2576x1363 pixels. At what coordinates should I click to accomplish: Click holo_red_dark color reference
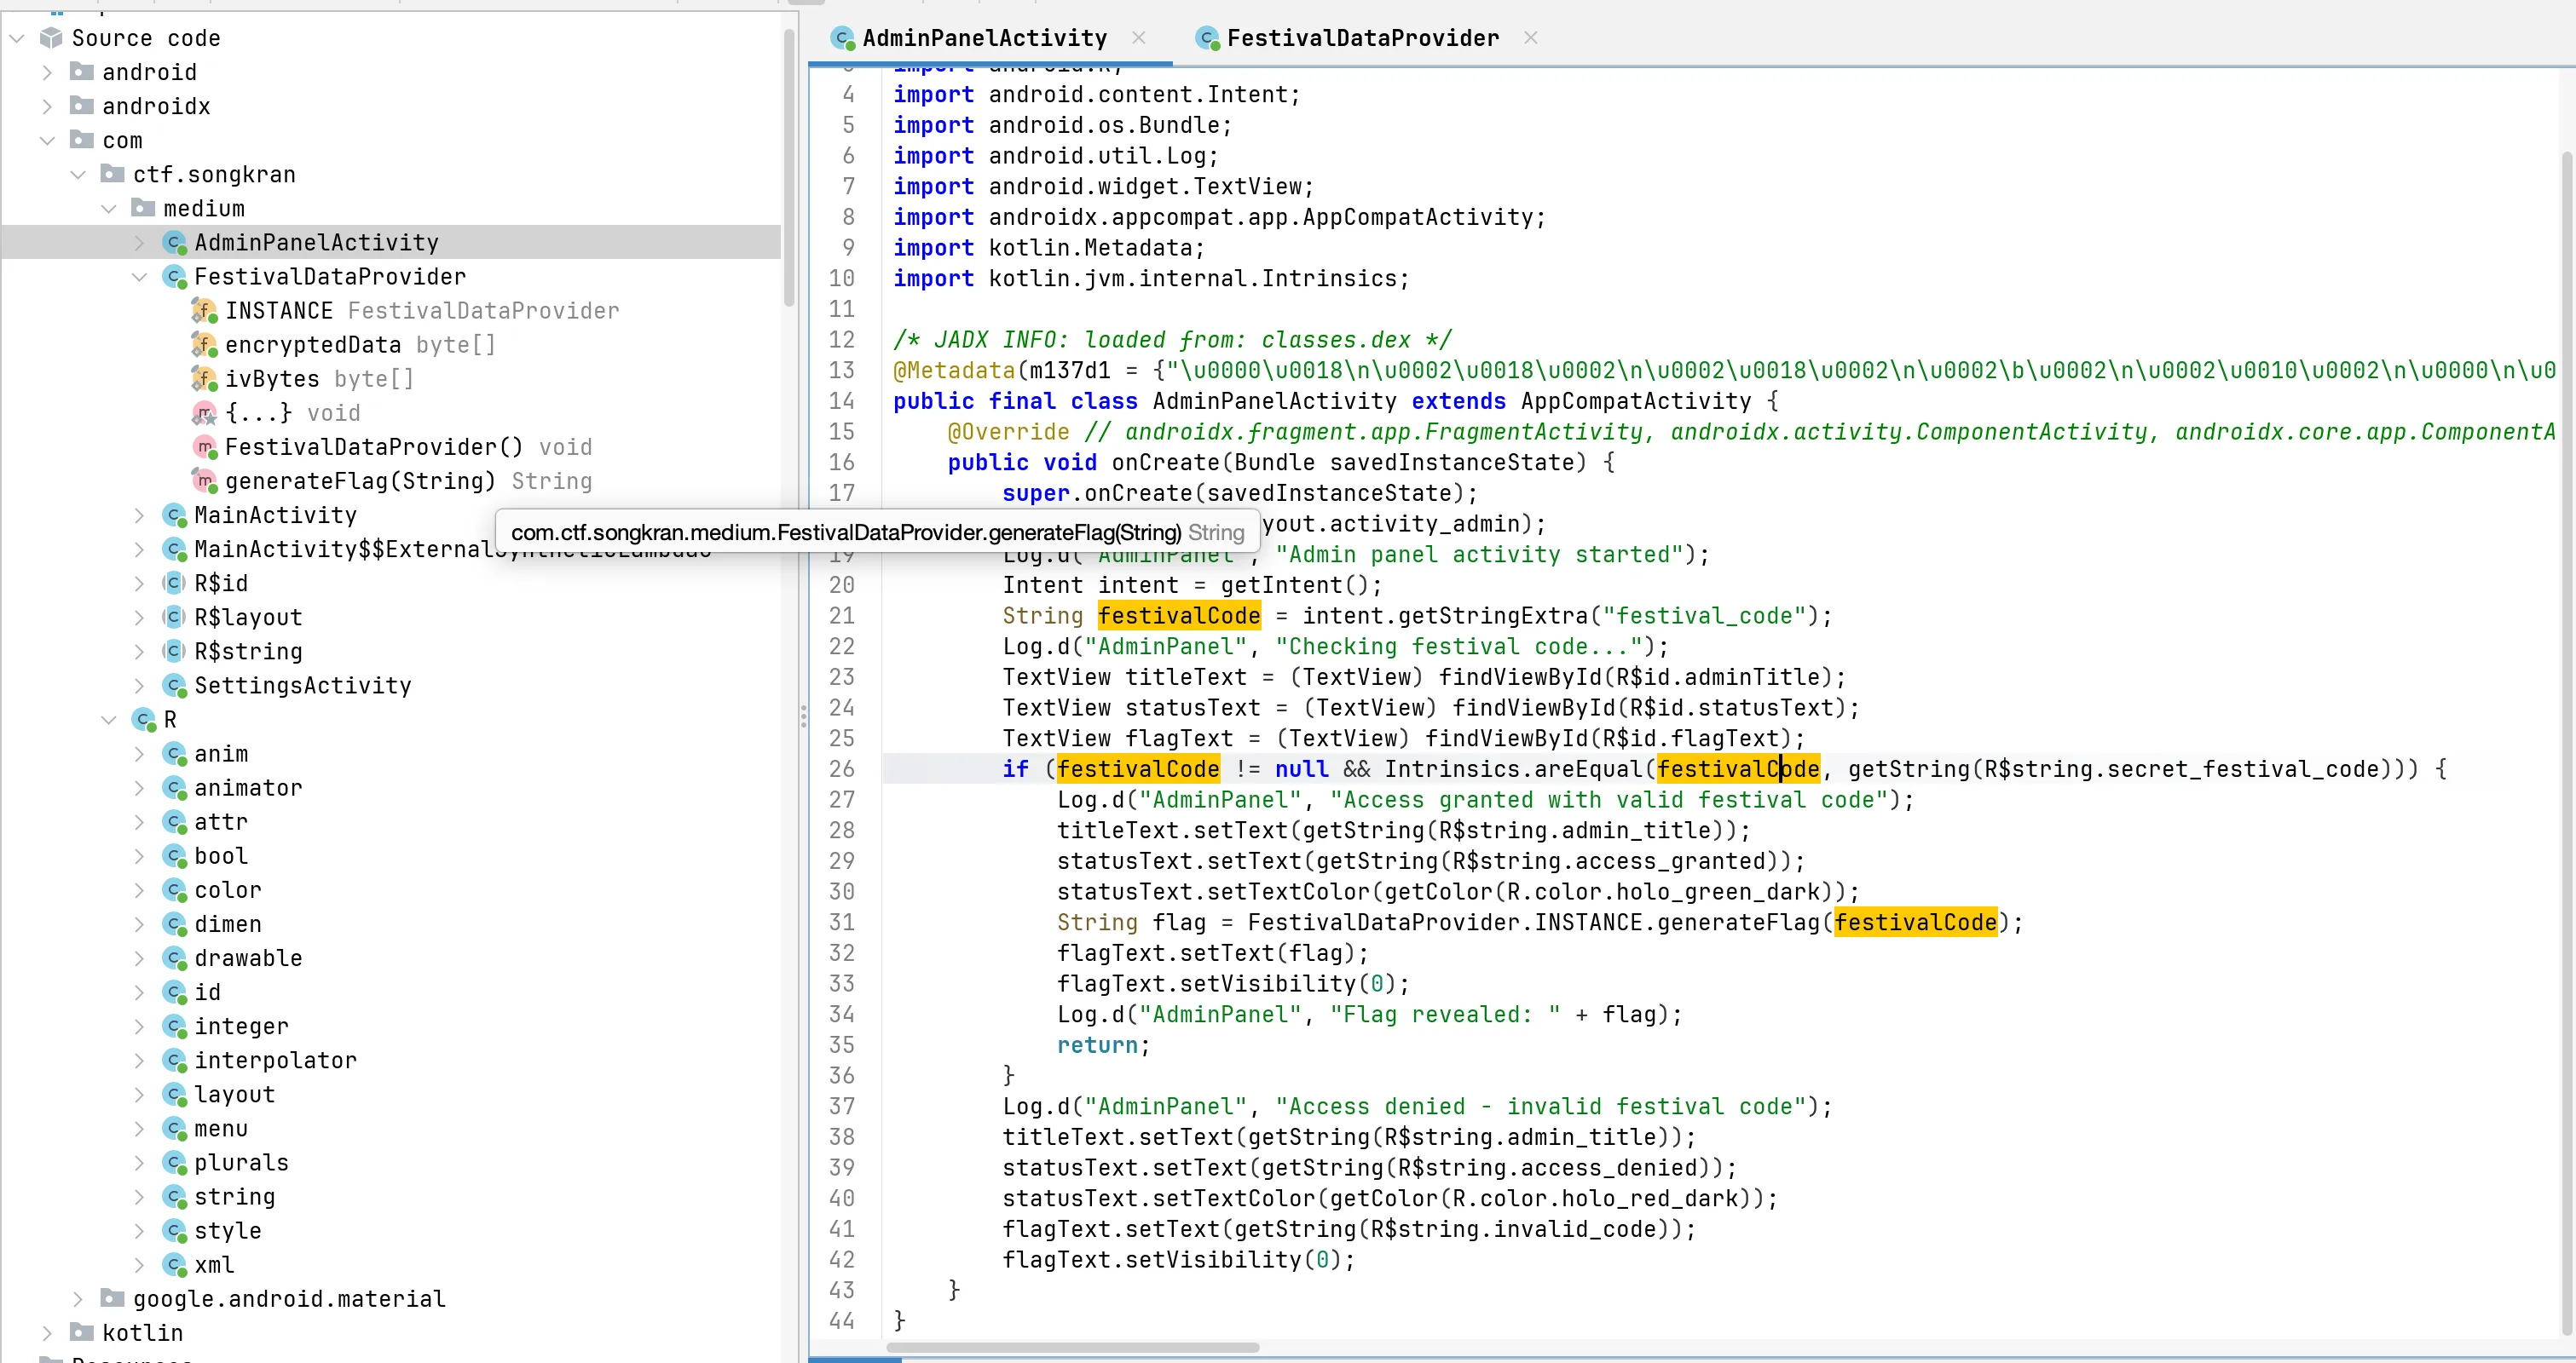pyautogui.click(x=1629, y=1198)
